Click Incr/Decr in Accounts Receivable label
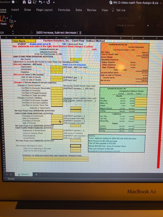The image size is (163, 217). click(x=36, y=88)
